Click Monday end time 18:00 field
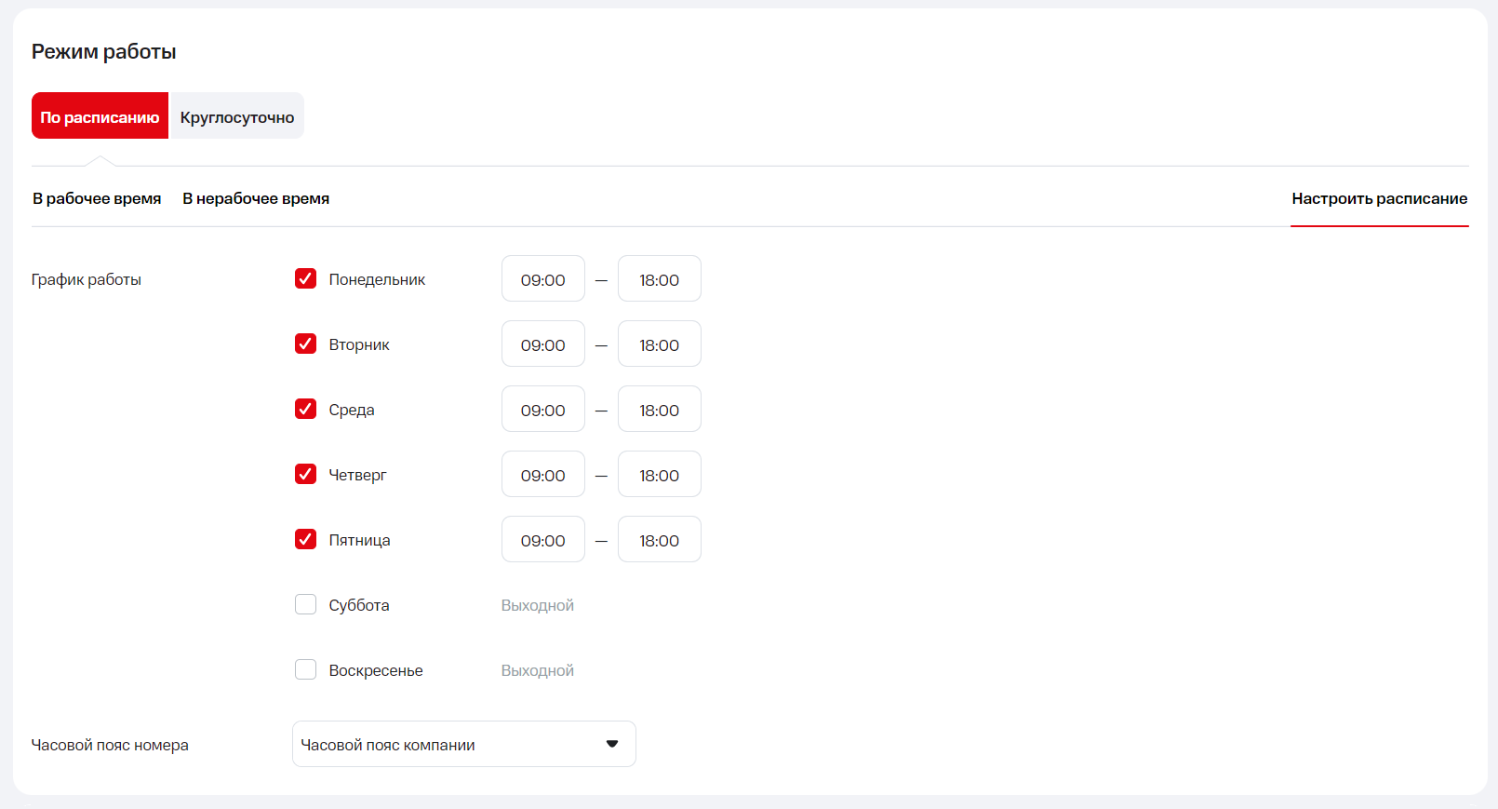Screen dimensions: 1498x809 [x=659, y=279]
